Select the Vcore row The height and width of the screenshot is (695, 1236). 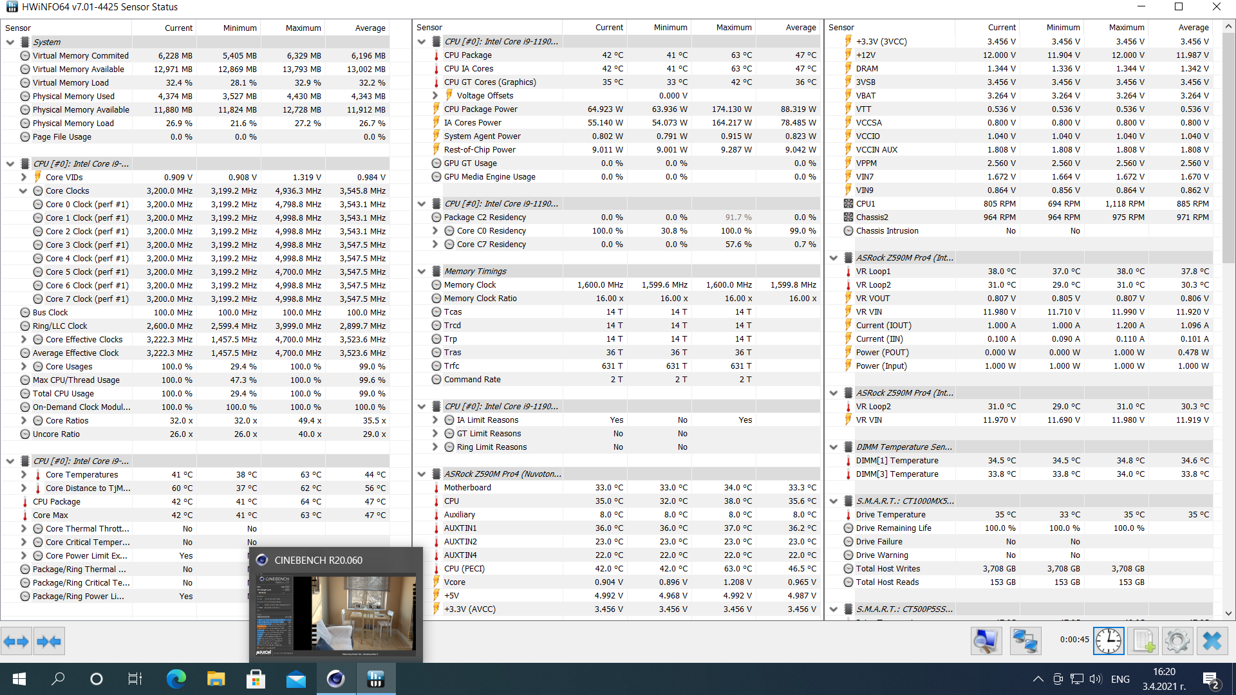coord(617,582)
